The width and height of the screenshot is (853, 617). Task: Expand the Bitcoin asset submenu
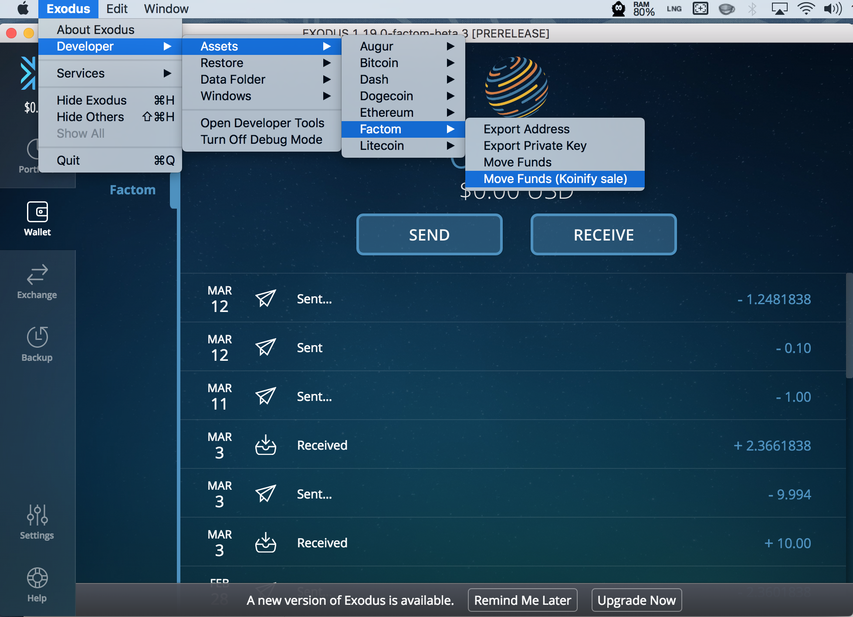pos(403,63)
